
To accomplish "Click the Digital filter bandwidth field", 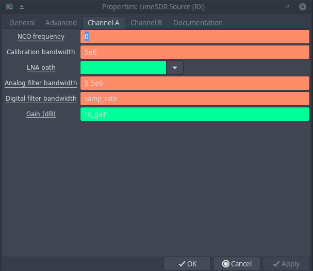I will [x=195, y=99].
